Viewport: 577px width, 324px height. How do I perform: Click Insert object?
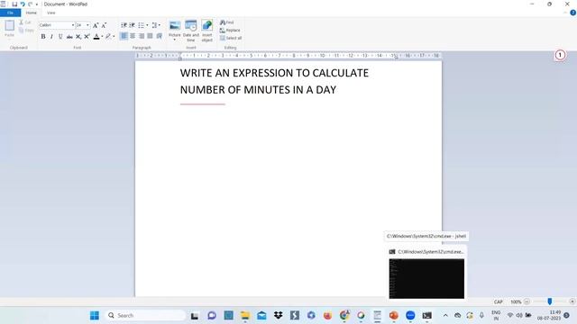pos(206,31)
